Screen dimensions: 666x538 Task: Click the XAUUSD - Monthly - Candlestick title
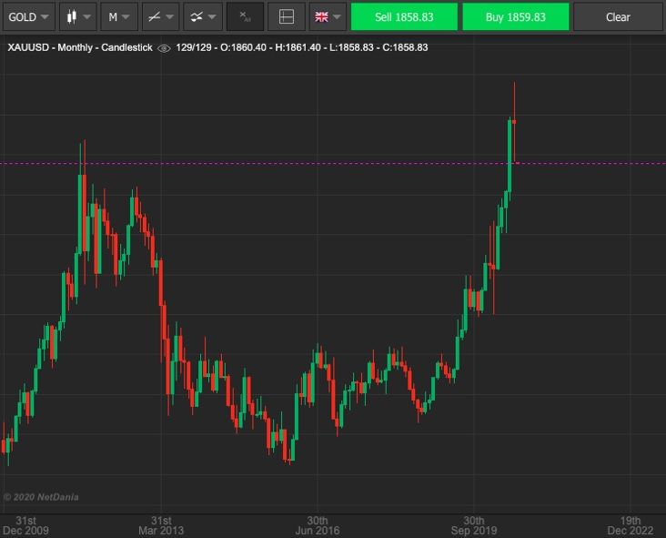coord(80,47)
